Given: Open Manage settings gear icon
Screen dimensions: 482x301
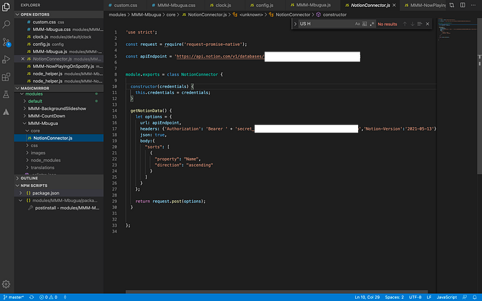Looking at the screenshot, I should pos(6,284).
